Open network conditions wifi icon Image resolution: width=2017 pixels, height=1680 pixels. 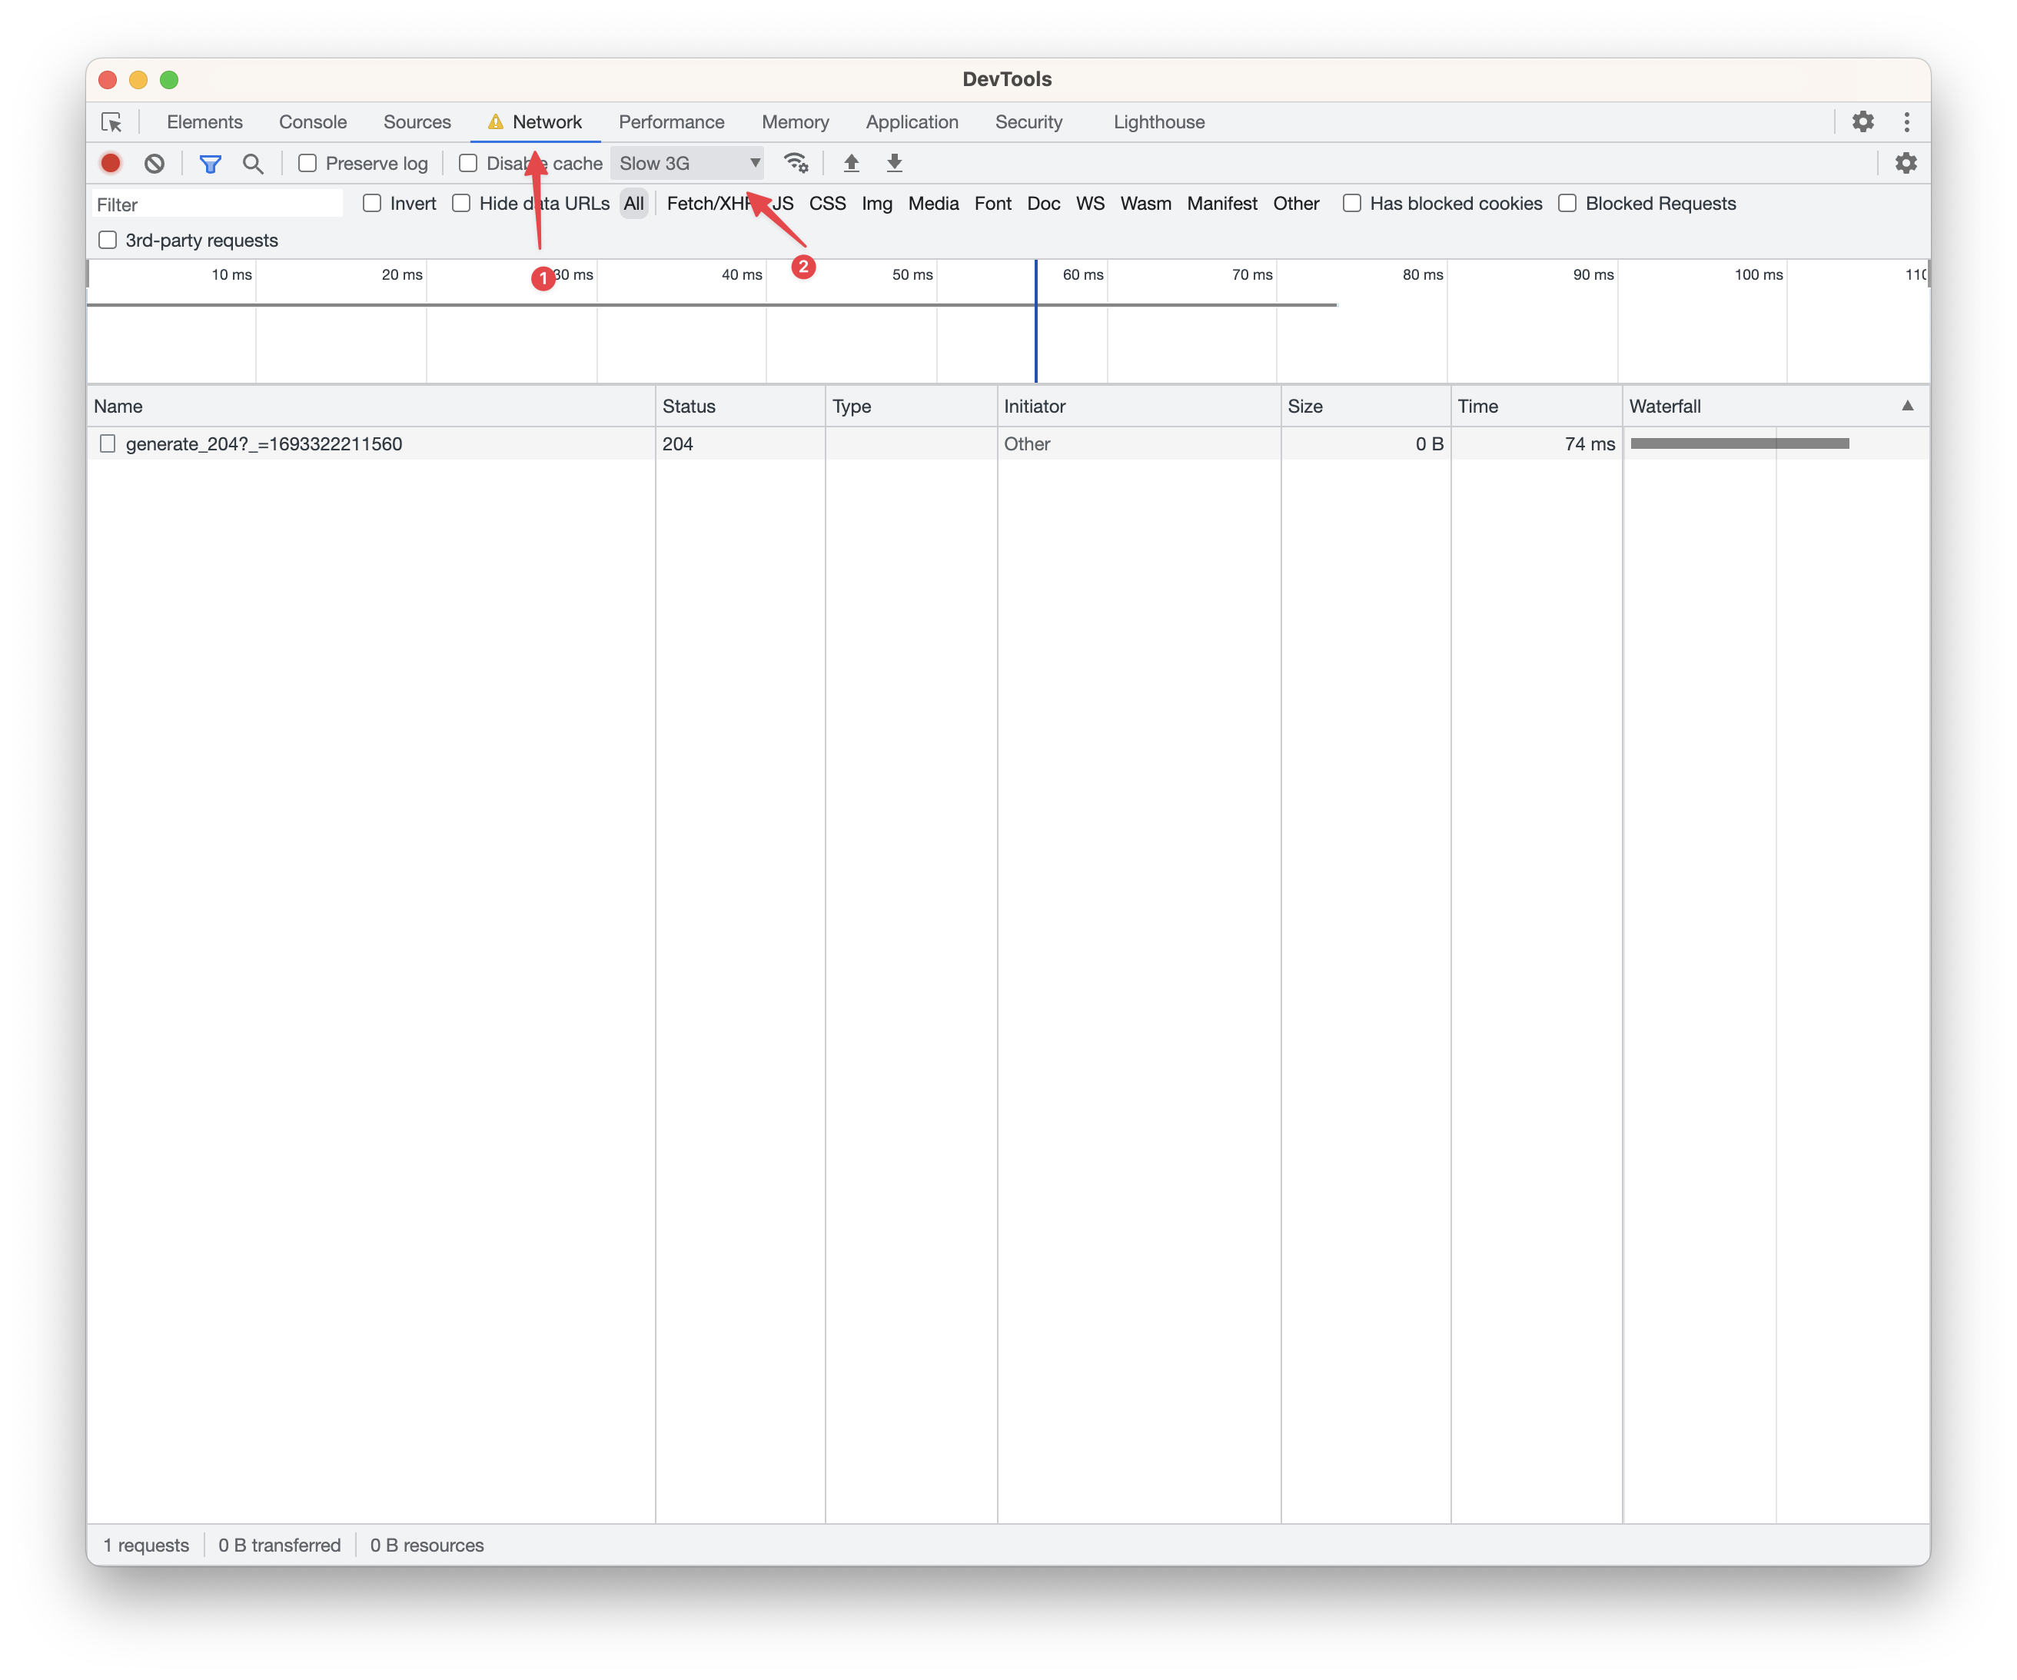796,163
